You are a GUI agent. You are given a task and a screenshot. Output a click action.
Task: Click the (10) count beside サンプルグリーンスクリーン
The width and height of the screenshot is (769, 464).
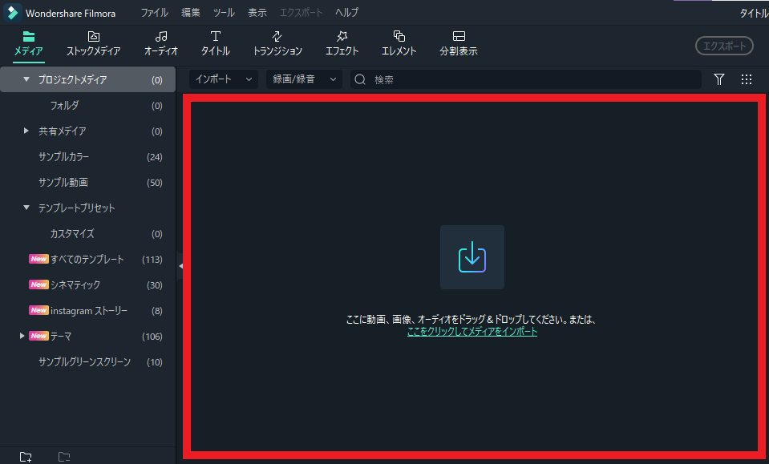(155, 362)
